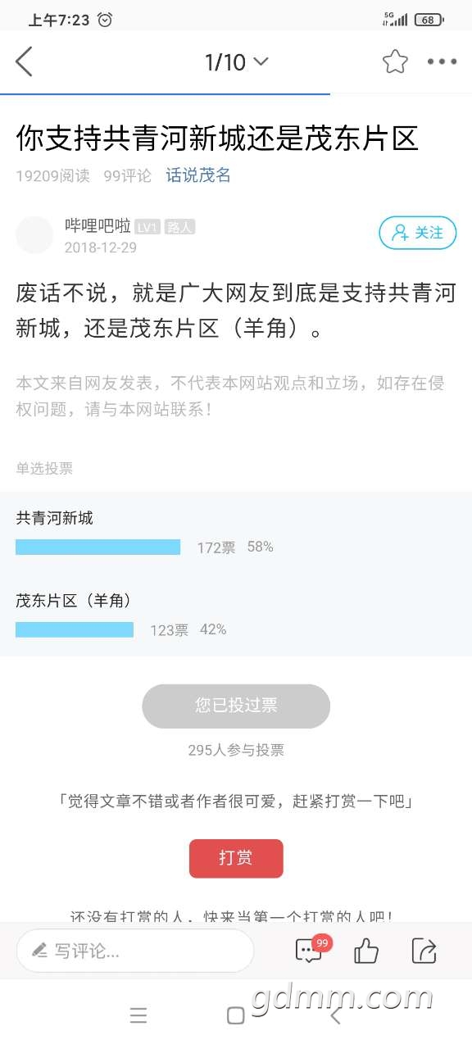Click the red 打赏 button
Image resolution: width=472 pixels, height=1049 pixels.
pyautogui.click(x=236, y=858)
